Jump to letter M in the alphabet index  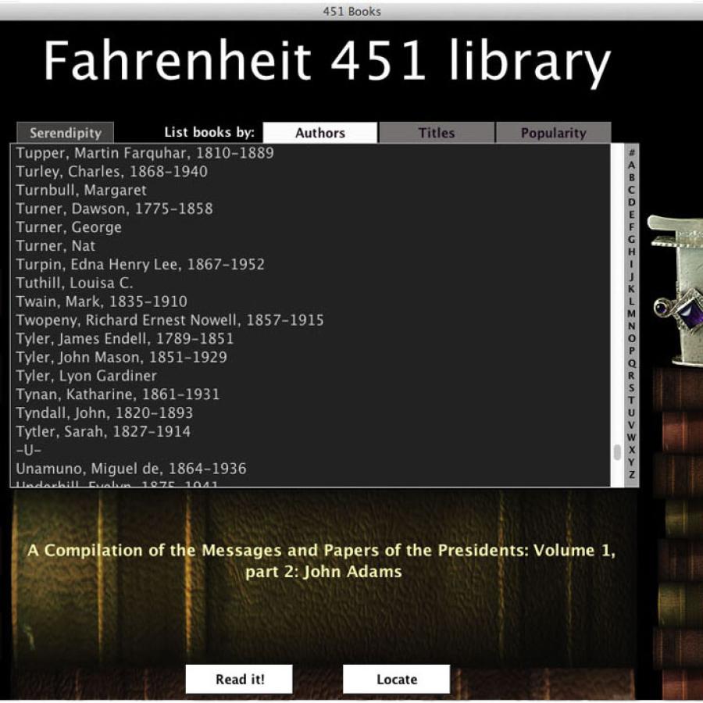(x=630, y=312)
